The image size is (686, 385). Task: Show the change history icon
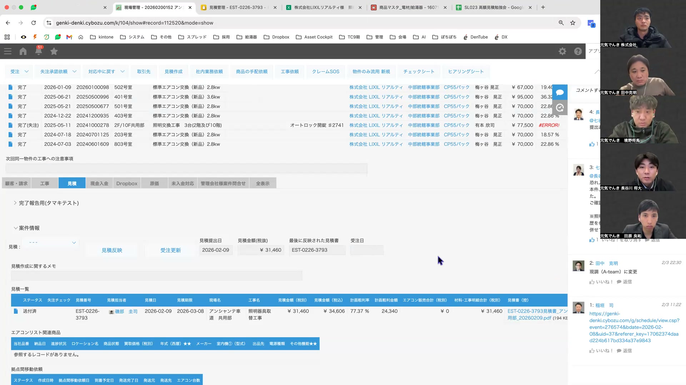560,108
